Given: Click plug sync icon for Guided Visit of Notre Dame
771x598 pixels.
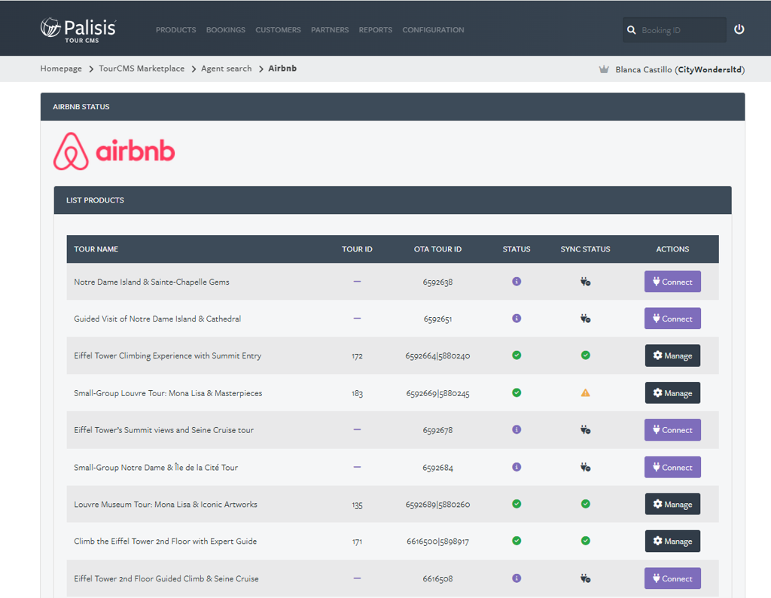Looking at the screenshot, I should pyautogui.click(x=585, y=319).
